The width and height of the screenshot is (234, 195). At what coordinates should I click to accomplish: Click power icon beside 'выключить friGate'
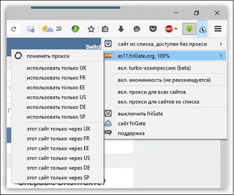[108, 114]
